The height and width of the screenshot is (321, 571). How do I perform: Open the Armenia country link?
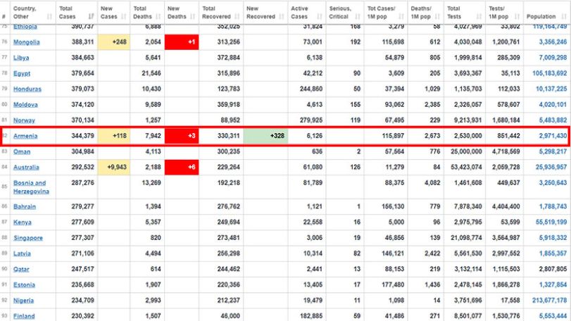pos(25,136)
